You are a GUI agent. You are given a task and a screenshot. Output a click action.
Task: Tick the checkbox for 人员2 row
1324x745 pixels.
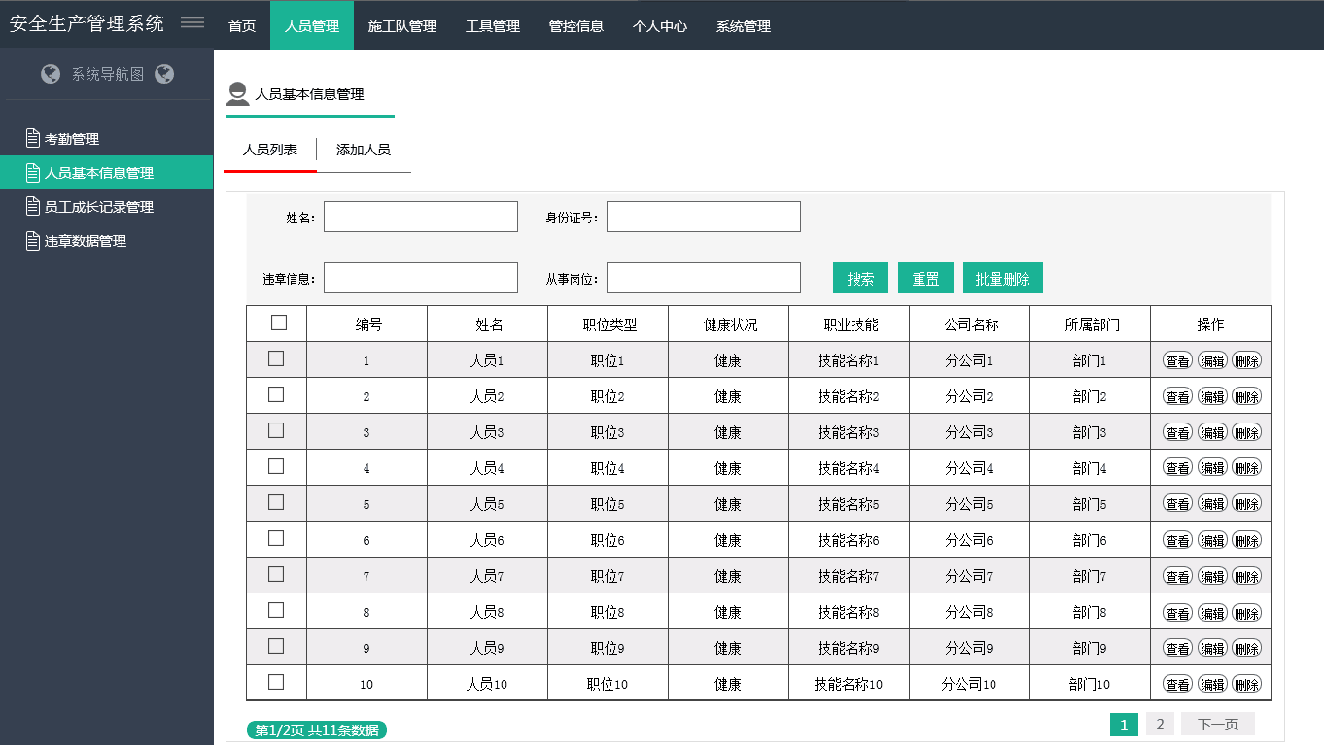(x=276, y=394)
